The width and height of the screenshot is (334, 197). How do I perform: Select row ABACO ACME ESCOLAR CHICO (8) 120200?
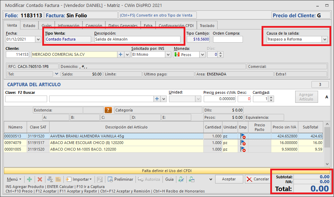(163, 143)
